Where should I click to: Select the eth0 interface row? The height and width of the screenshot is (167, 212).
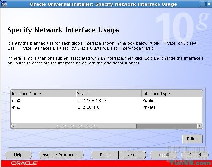[x=107, y=101]
